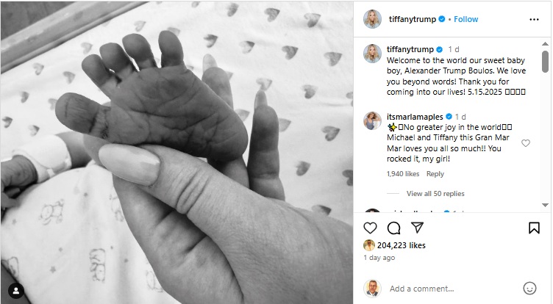Like the post with the heart icon

pyautogui.click(x=370, y=228)
